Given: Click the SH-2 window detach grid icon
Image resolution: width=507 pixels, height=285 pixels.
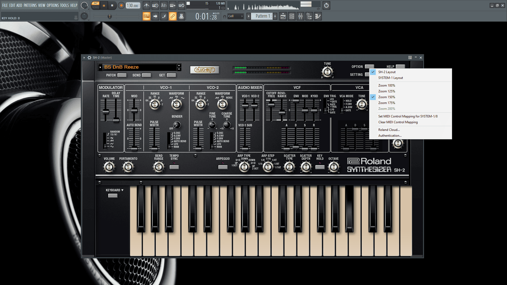Looking at the screenshot, I should click(x=410, y=58).
